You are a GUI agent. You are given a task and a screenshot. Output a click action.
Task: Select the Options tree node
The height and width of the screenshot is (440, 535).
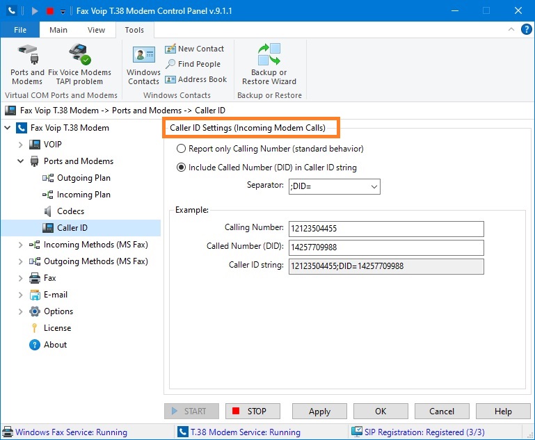click(x=58, y=311)
